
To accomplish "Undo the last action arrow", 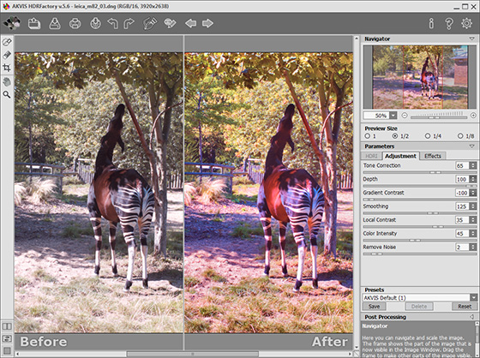I will click(112, 24).
